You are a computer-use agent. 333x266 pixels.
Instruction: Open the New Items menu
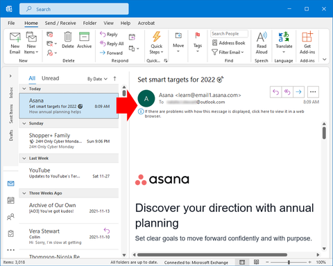31,43
